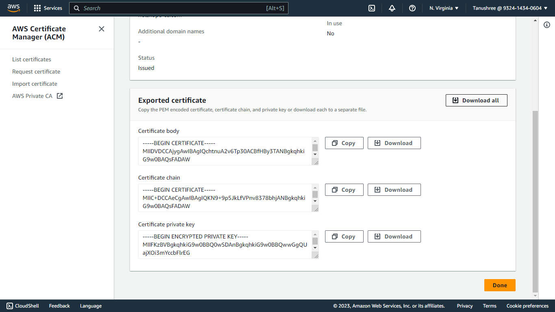Open the Services grid menu

(48, 8)
